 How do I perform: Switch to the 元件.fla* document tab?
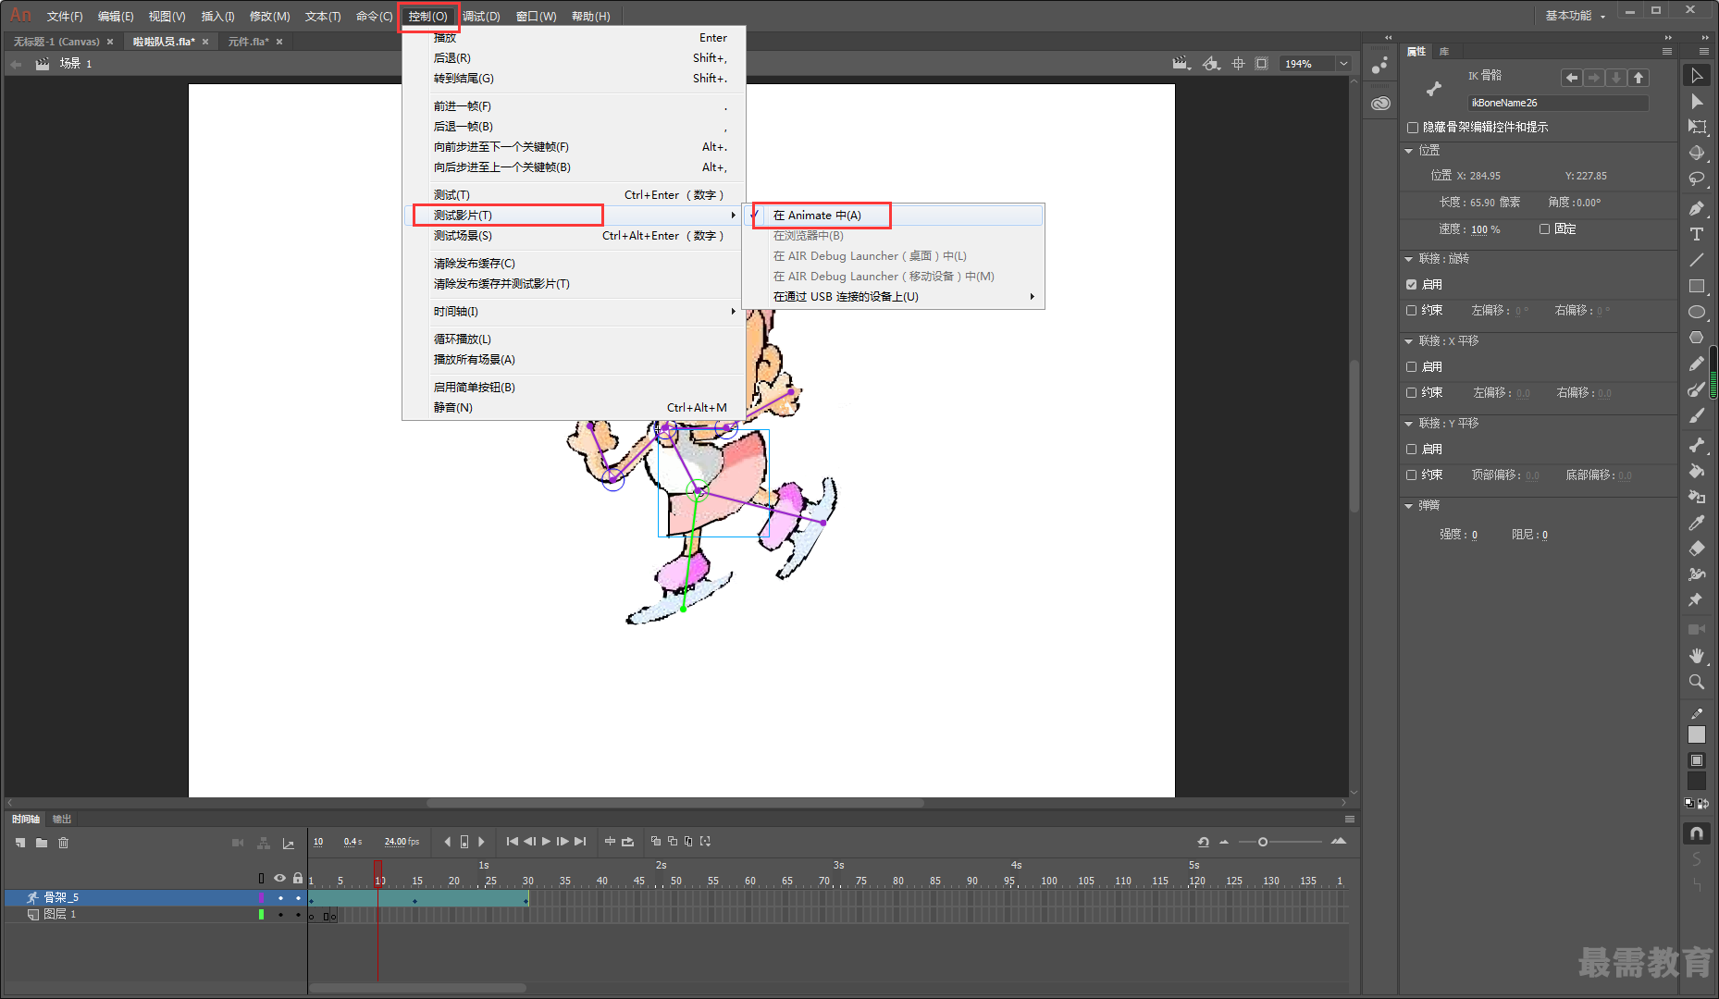(248, 42)
